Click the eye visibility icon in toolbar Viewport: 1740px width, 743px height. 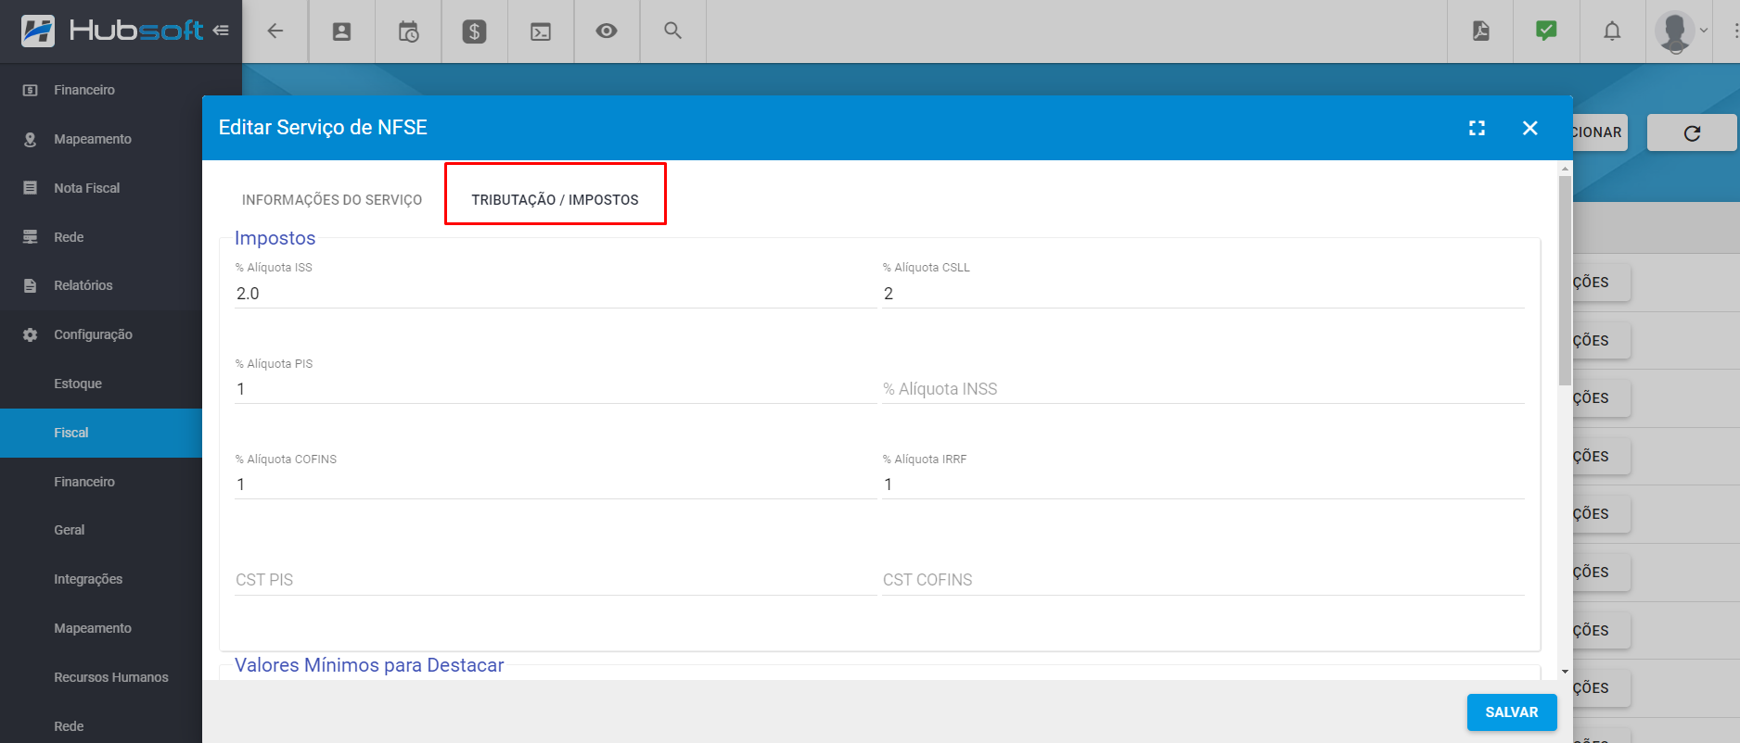click(x=607, y=31)
